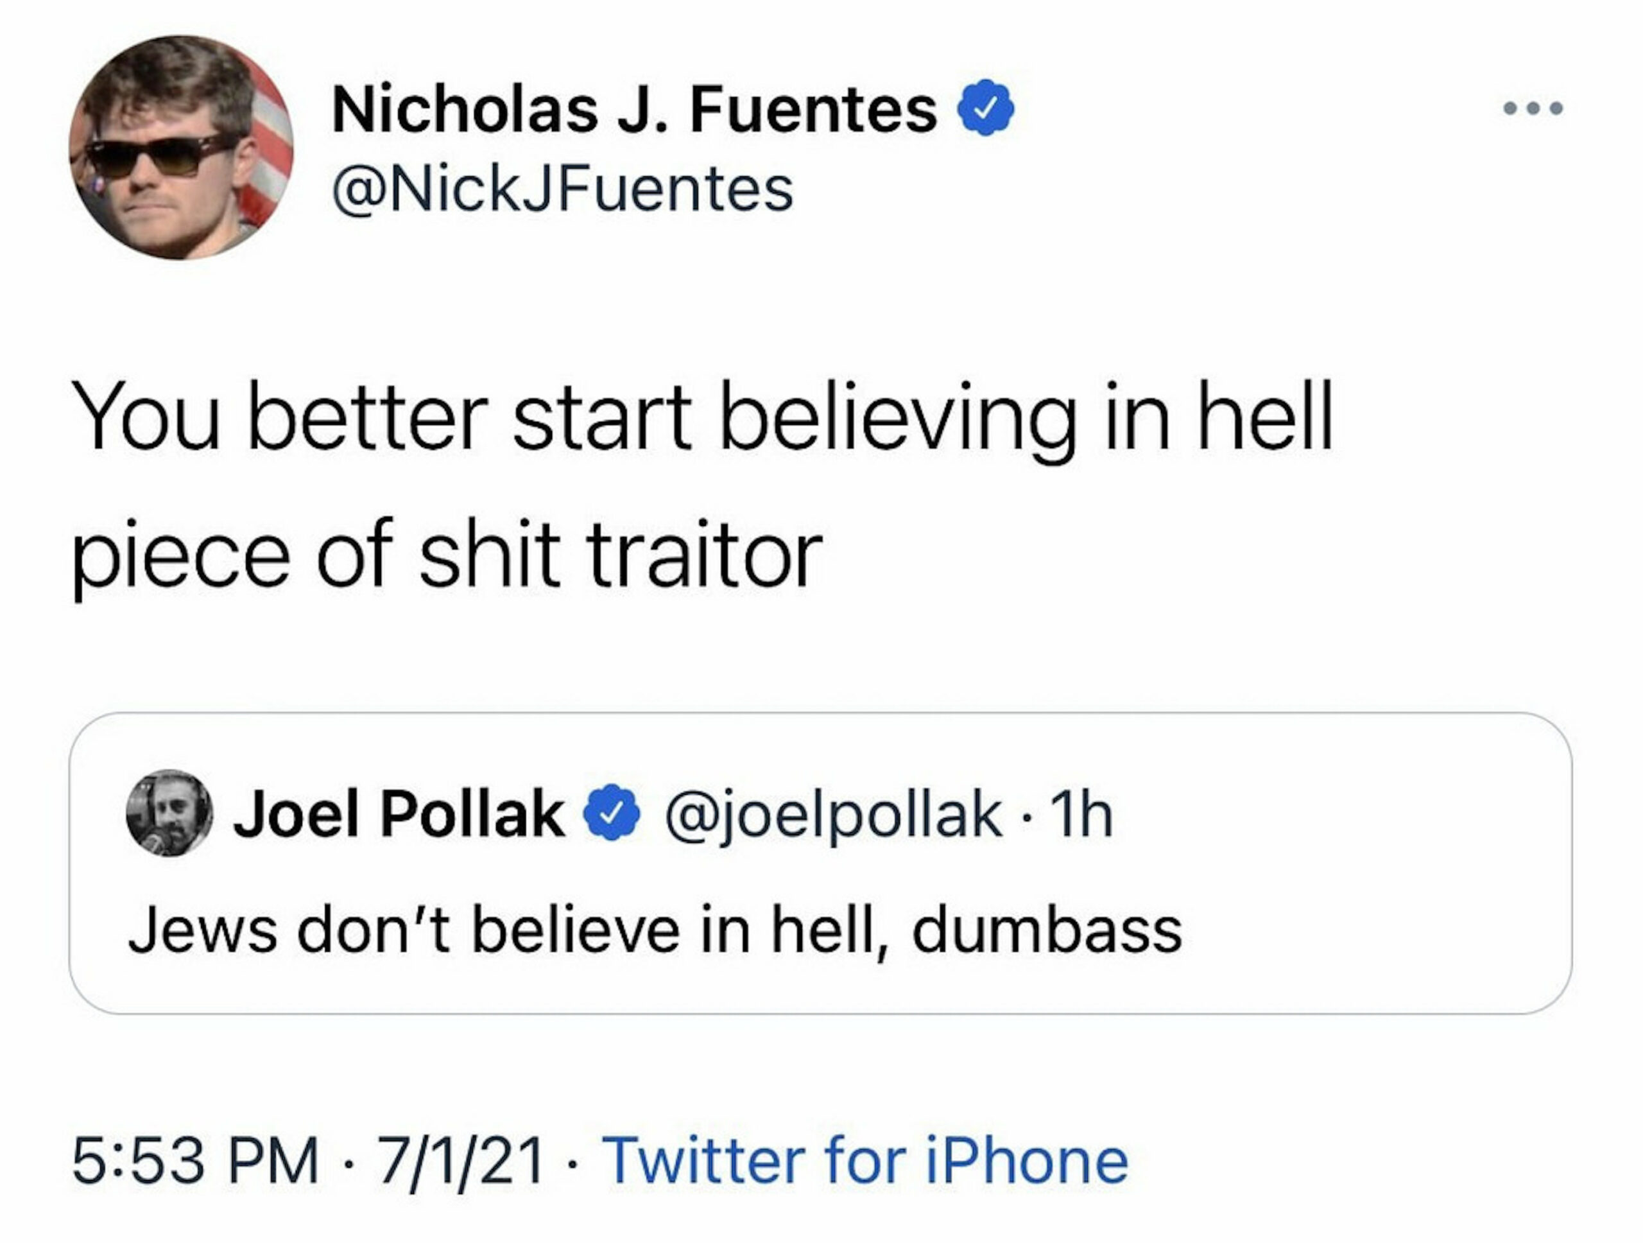The width and height of the screenshot is (1643, 1243).
Task: Click the @NickJFuentes handle
Action: pos(562,189)
